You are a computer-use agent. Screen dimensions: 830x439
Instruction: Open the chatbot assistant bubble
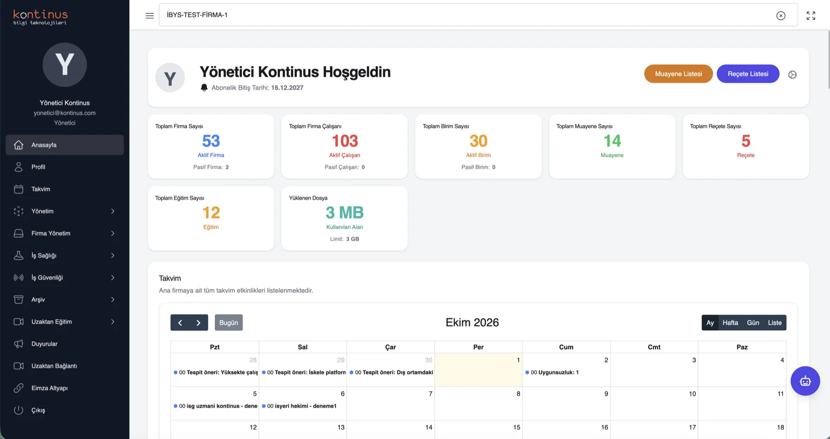click(x=805, y=381)
